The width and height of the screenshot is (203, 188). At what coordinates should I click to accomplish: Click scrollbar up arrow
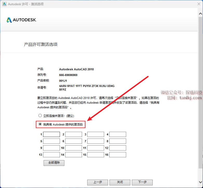(x=200, y=14)
